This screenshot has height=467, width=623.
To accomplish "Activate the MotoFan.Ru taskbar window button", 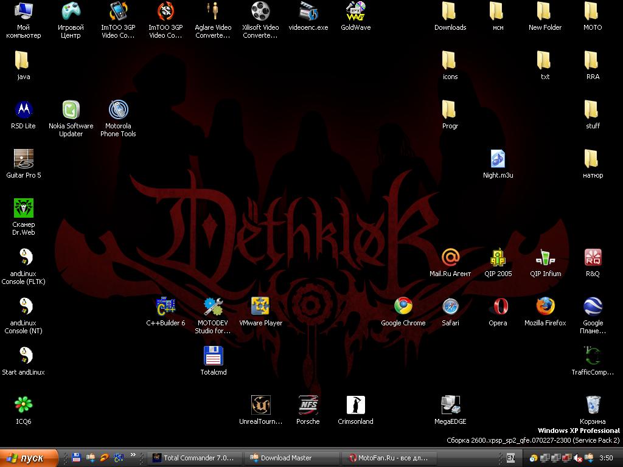I will (x=389, y=458).
